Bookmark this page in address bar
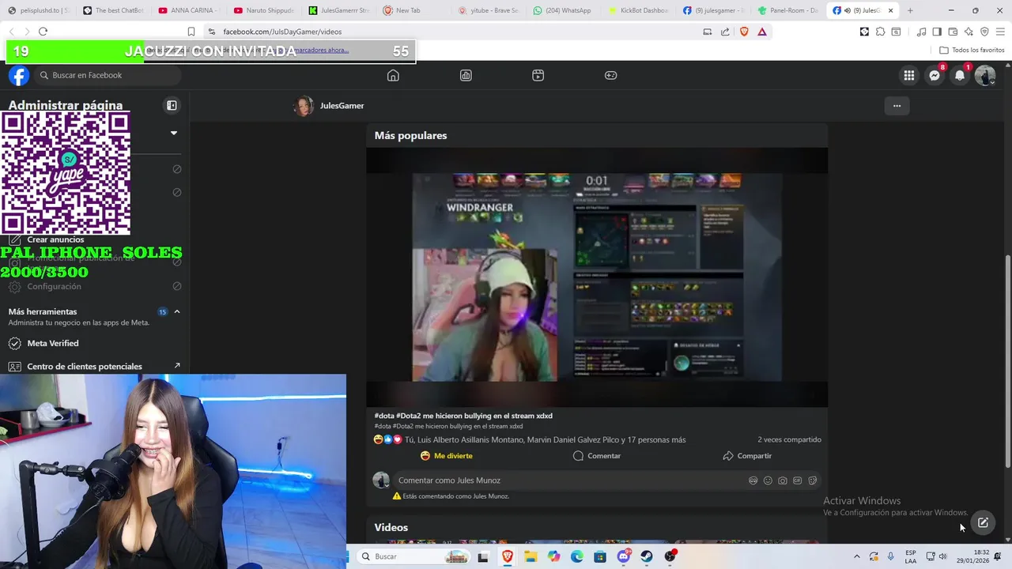 click(191, 32)
